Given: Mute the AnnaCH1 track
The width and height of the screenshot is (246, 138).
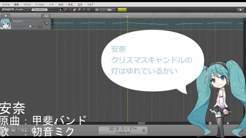Looking at the screenshot, I should (47, 23).
